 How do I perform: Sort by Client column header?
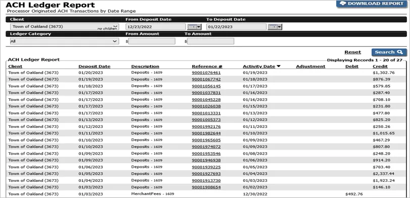(x=15, y=67)
